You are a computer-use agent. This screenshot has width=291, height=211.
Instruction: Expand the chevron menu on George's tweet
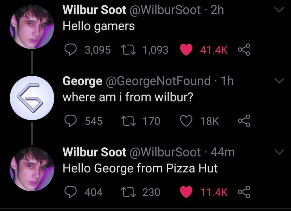click(279, 81)
